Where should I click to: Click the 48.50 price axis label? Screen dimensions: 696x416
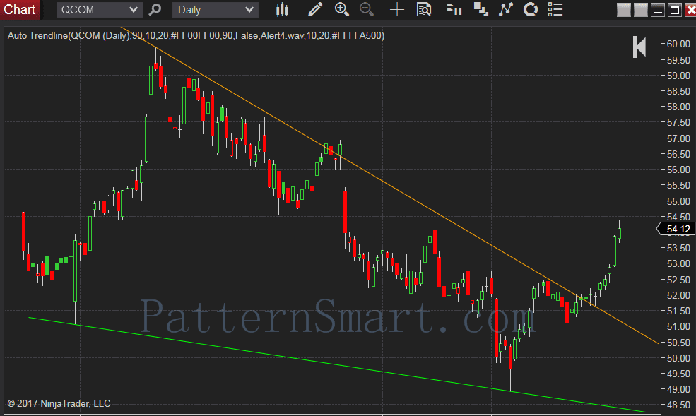click(x=678, y=405)
